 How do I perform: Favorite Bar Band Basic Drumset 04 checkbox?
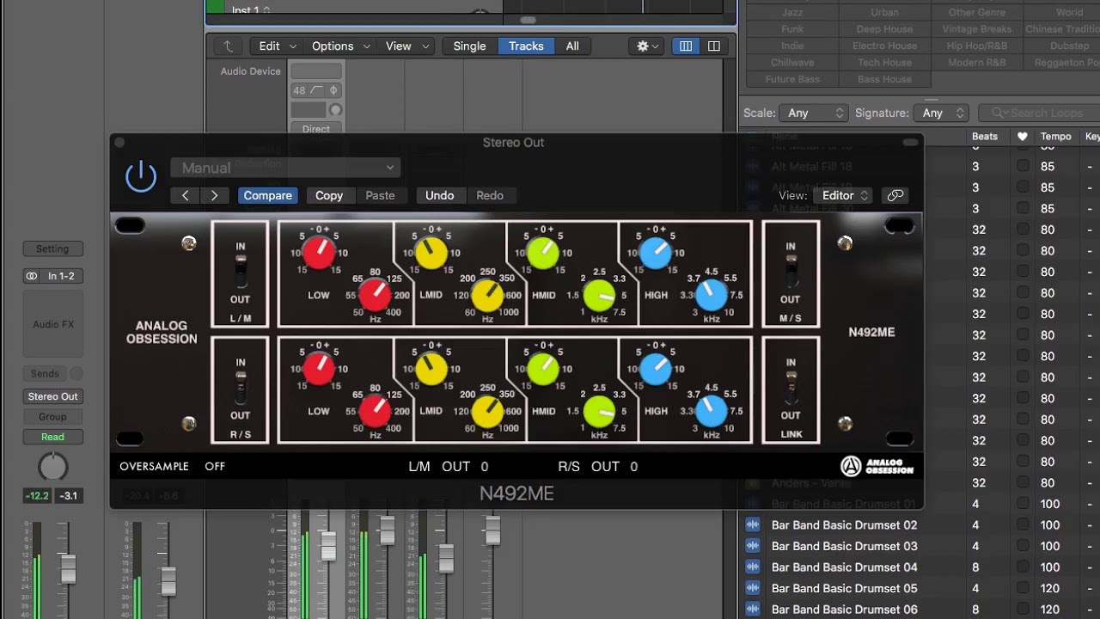click(1023, 567)
